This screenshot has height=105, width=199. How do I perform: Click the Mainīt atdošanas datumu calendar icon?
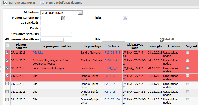coord(42,3)
